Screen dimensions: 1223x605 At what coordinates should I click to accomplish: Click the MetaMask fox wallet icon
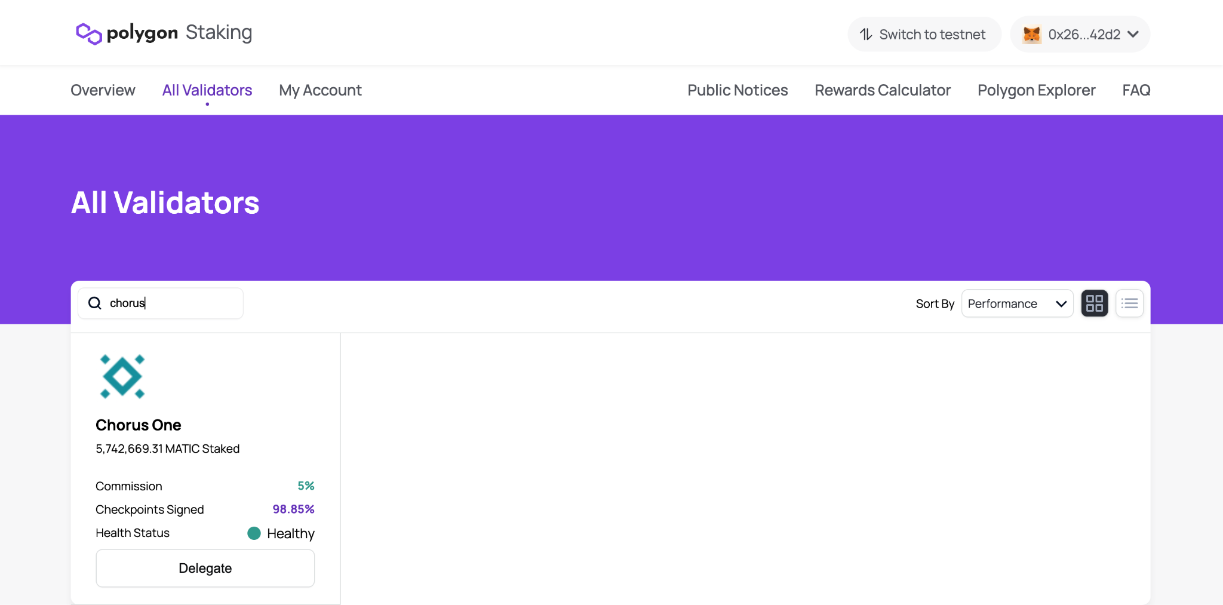pyautogui.click(x=1032, y=35)
